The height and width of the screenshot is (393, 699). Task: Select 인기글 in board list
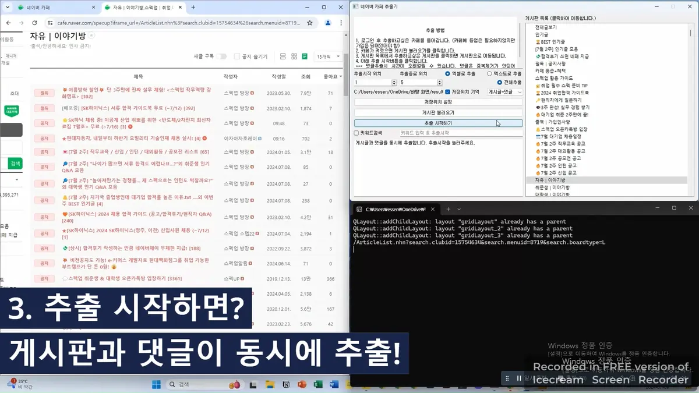point(541,34)
